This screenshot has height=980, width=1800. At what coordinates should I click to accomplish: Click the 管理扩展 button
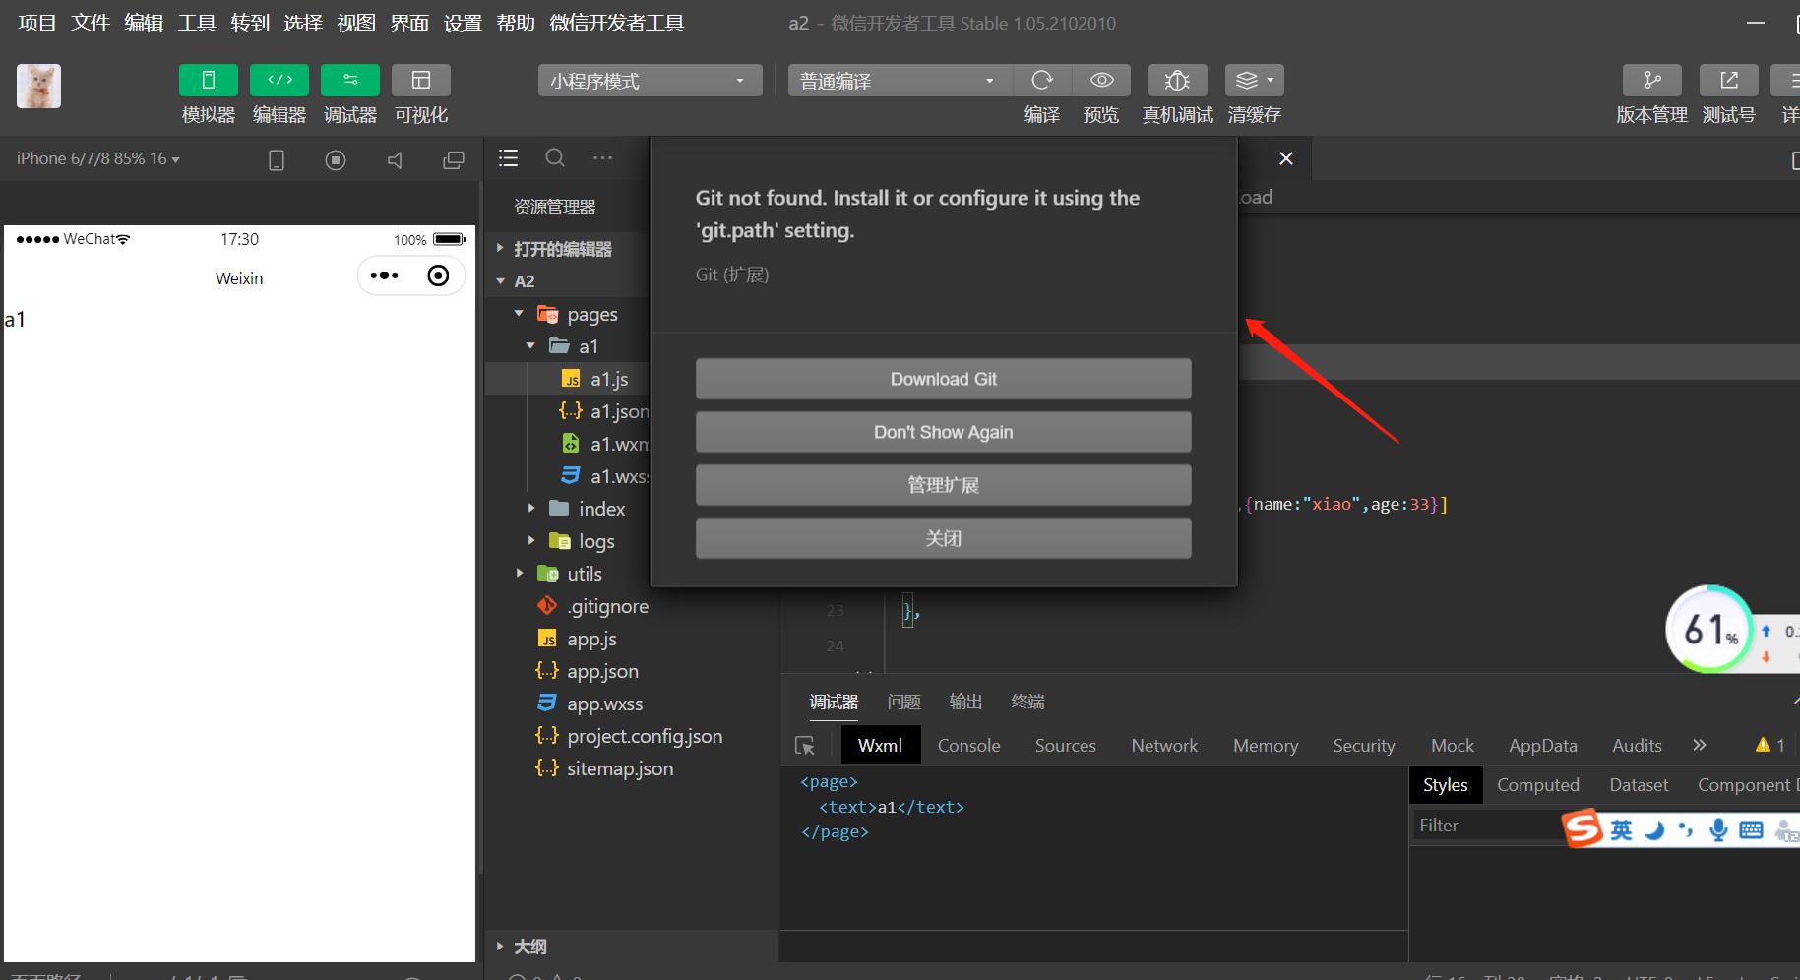pyautogui.click(x=943, y=485)
